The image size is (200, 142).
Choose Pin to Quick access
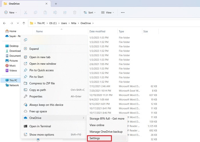coord(54,70)
